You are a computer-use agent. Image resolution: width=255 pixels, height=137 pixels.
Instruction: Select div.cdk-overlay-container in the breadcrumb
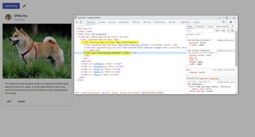click(x=153, y=93)
